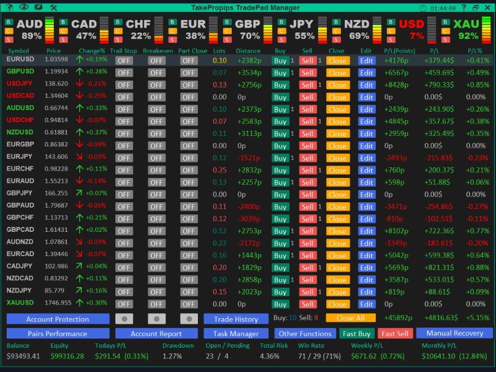Click the orange C button next to GBP
This screenshot has width=496, height=372.
click(227, 31)
